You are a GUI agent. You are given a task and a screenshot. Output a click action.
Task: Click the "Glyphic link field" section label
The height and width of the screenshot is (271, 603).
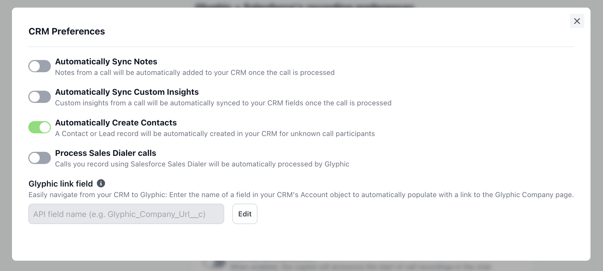(x=61, y=184)
